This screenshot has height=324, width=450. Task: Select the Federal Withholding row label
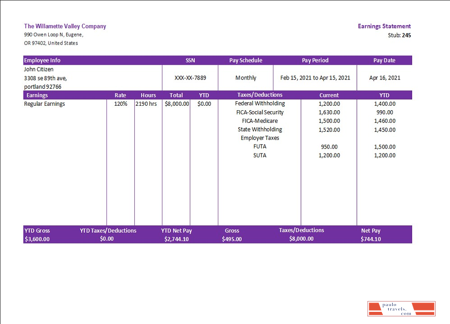pyautogui.click(x=260, y=103)
